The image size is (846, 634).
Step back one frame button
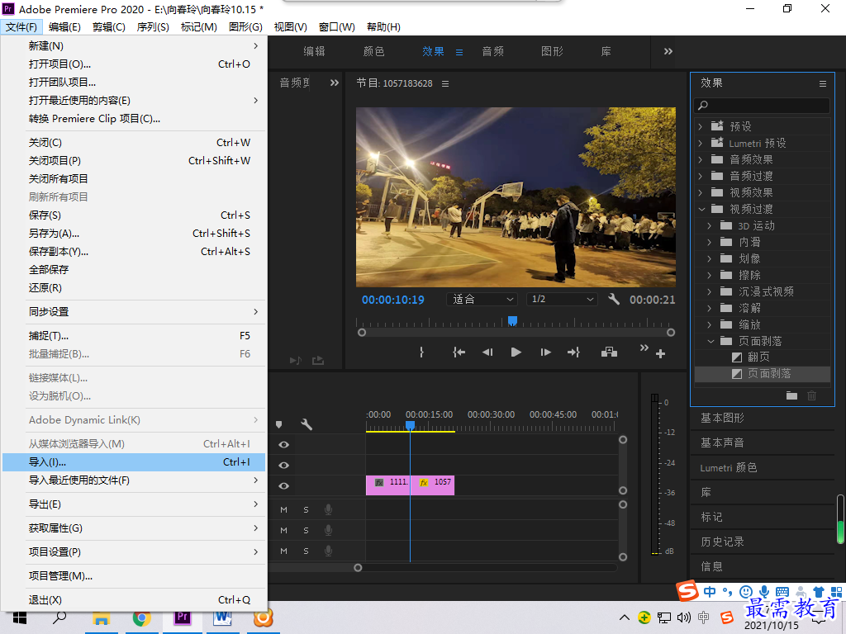pyautogui.click(x=487, y=352)
